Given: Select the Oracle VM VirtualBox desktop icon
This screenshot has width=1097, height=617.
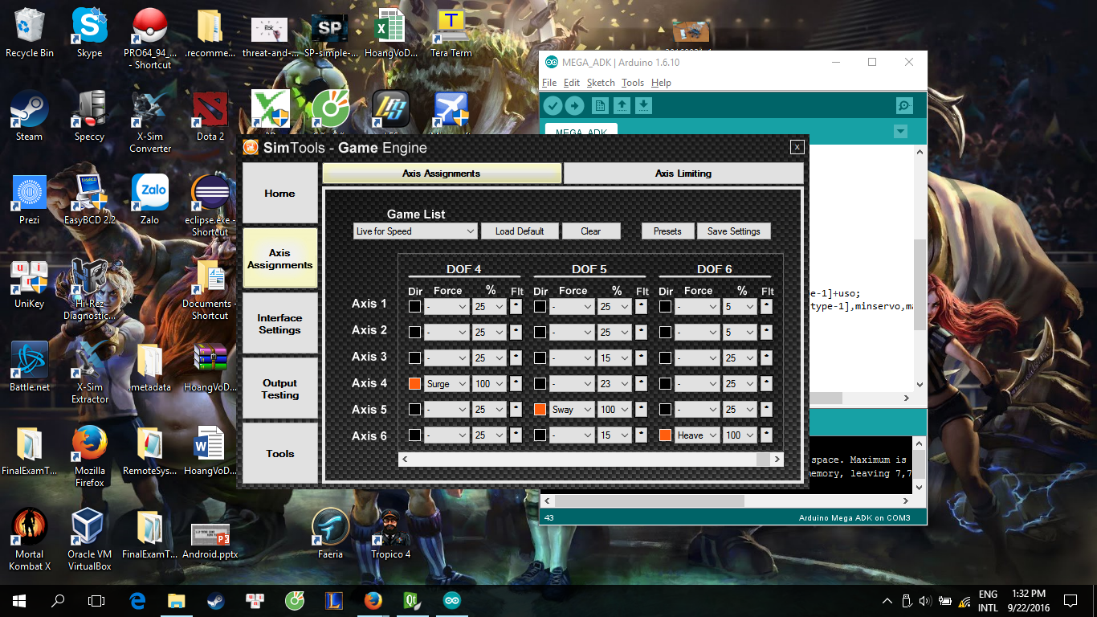Looking at the screenshot, I should point(89,540).
